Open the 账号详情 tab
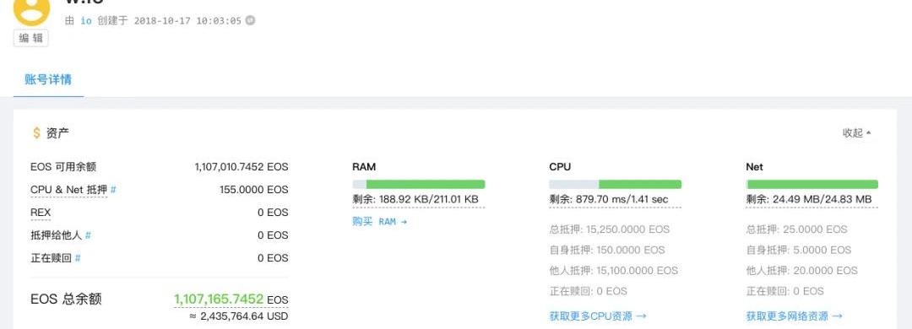 click(x=48, y=79)
